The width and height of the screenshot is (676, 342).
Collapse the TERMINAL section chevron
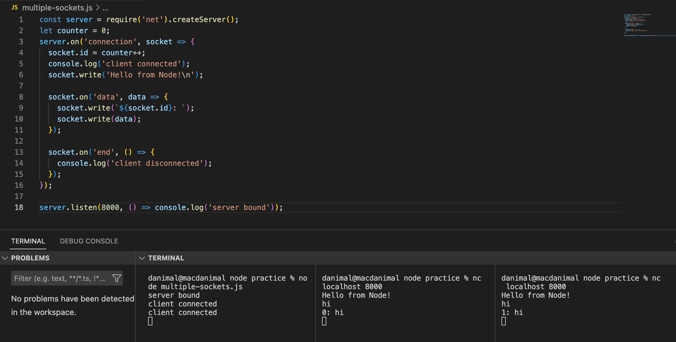142,258
